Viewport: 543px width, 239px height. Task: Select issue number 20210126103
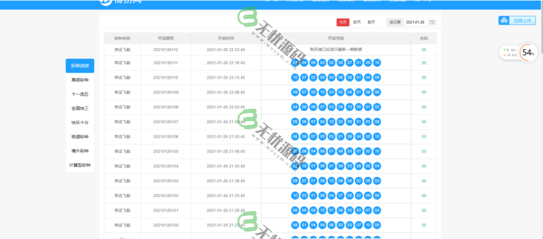click(x=165, y=181)
